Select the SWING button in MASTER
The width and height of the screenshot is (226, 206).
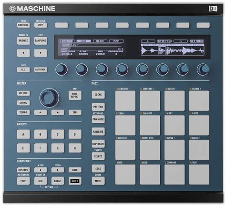[23, 103]
